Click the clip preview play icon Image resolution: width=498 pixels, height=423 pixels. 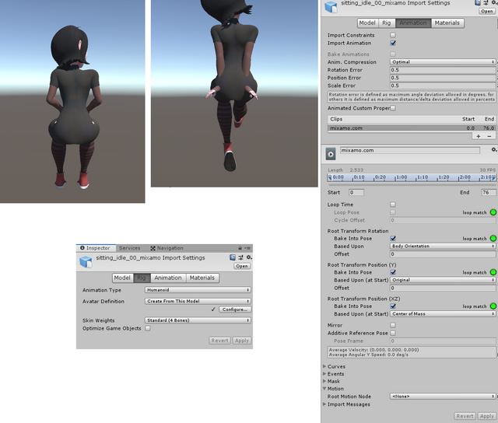coord(331,153)
